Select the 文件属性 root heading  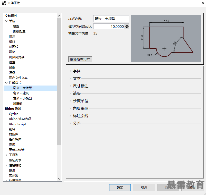(11, 16)
